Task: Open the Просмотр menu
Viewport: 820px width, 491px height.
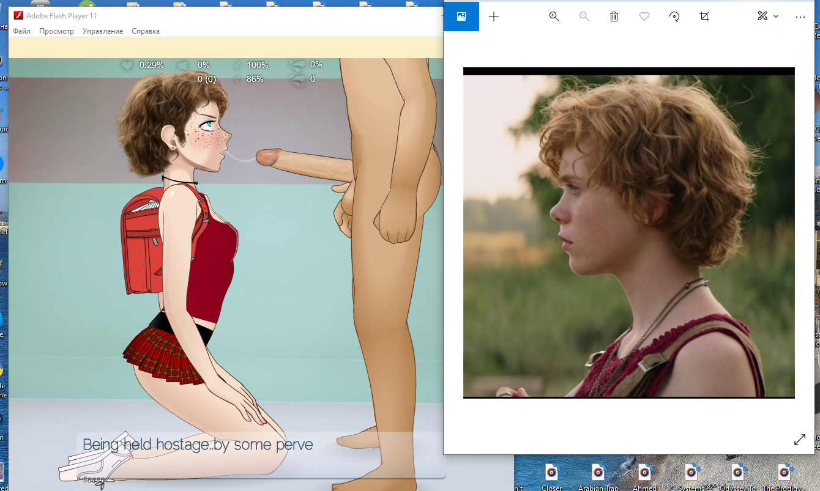Action: pyautogui.click(x=56, y=31)
